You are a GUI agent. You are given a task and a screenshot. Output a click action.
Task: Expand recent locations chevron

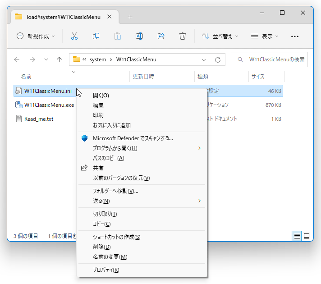(x=46, y=60)
